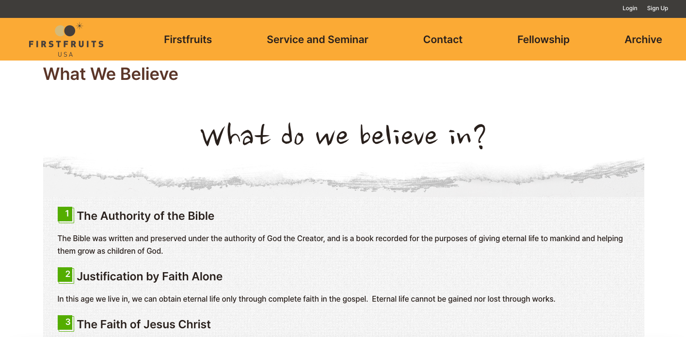686x337 pixels.
Task: Click the Firstfruits USA logo circles icon
Action: tap(66, 31)
